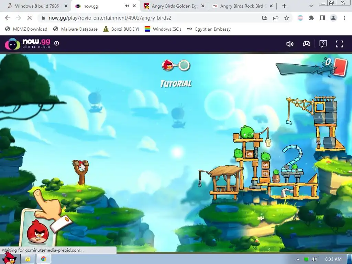This screenshot has width=352, height=264.
Task: Show hidden system tray icons
Action: coord(298,259)
